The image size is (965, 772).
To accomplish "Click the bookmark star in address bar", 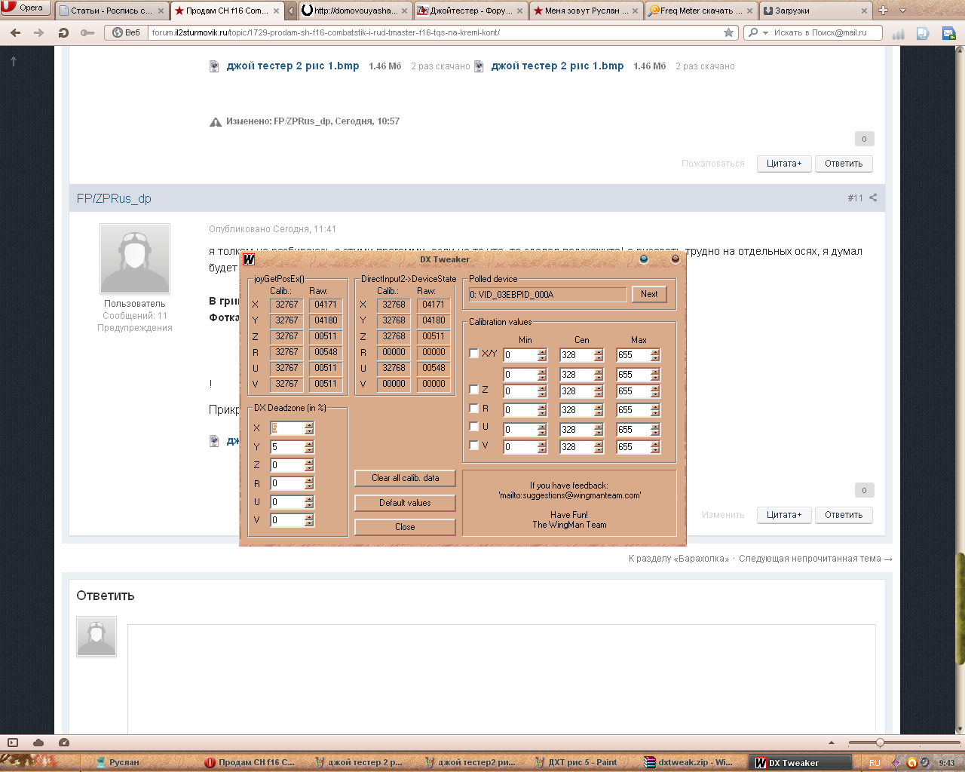I will point(728,32).
